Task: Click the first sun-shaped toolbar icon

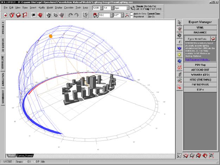Action: point(49,15)
